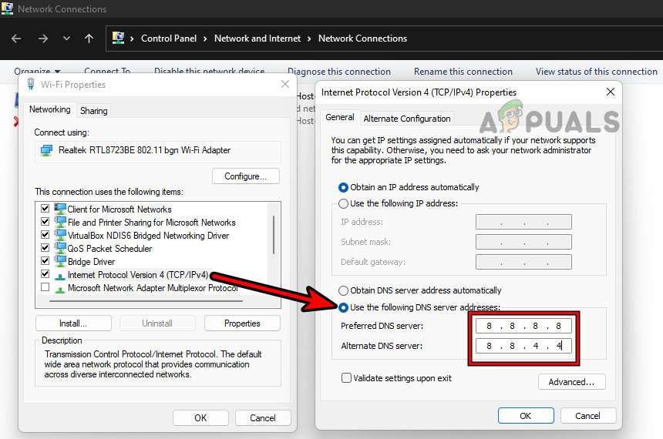The width and height of the screenshot is (663, 439).
Task: Toggle Client for Microsoft Networks checkbox
Action: [x=45, y=208]
